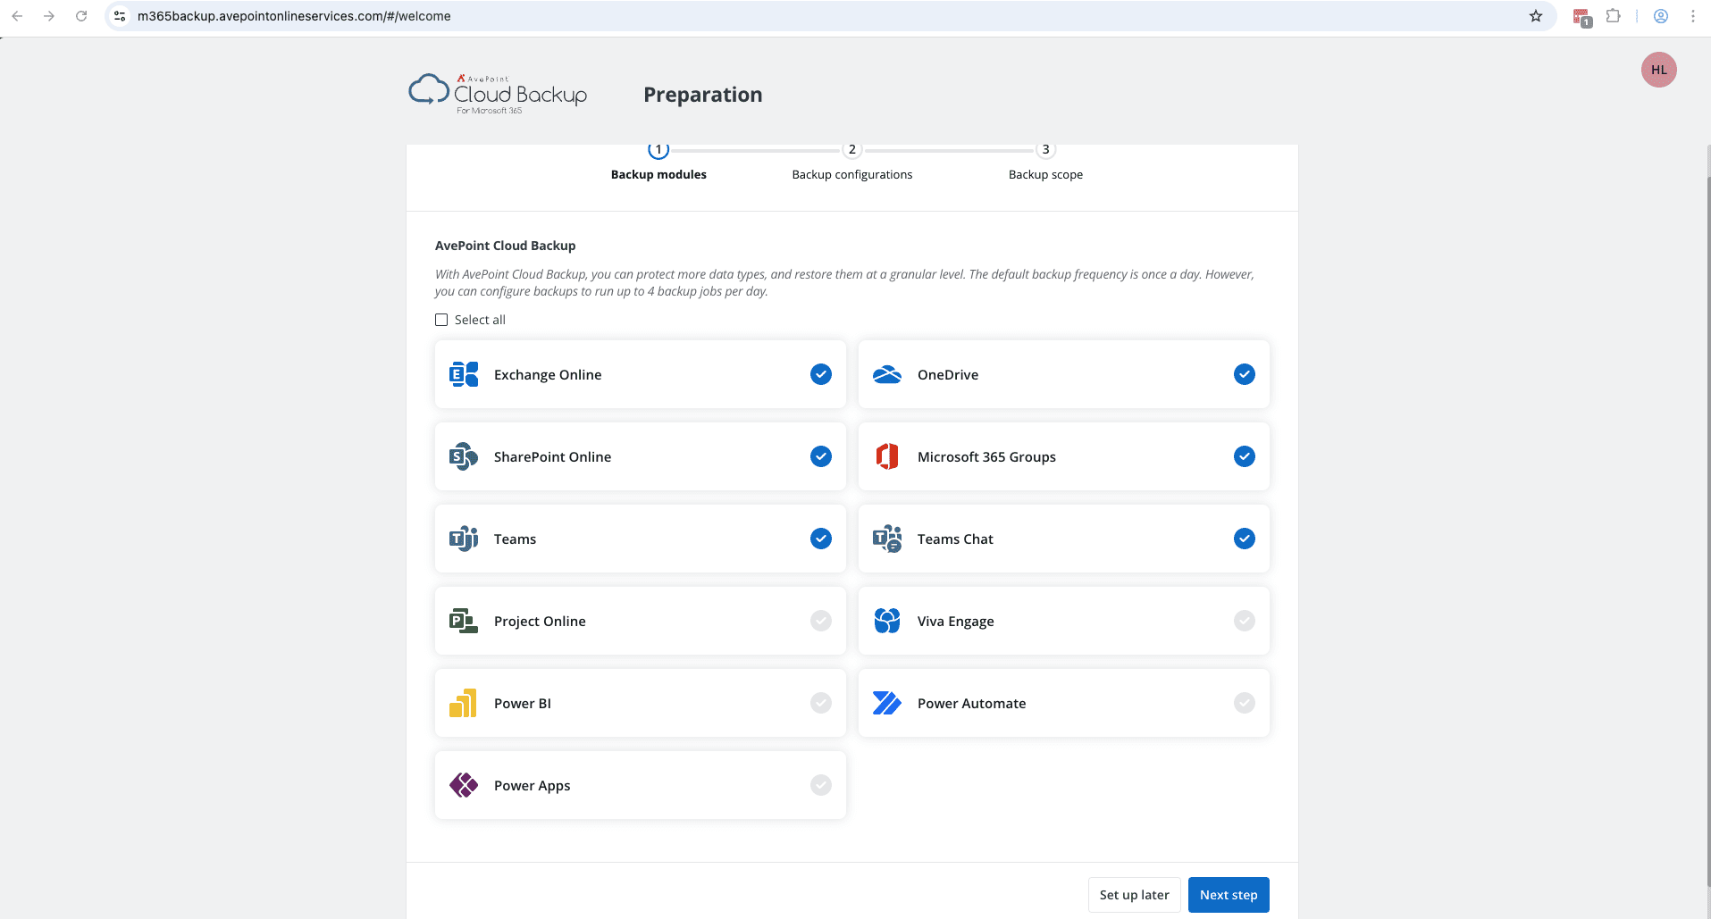This screenshot has height=919, width=1711.
Task: Open the browser extensions puzzle icon
Action: tap(1614, 16)
